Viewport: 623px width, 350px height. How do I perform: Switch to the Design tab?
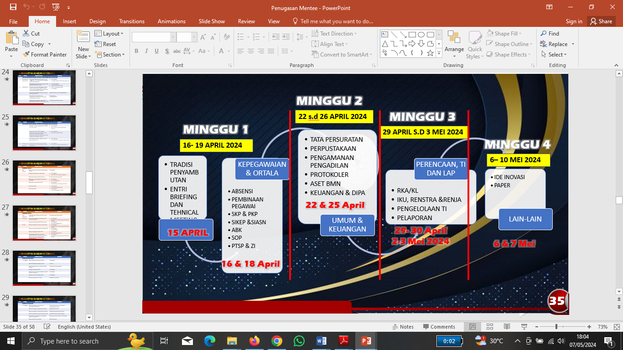coord(97,21)
